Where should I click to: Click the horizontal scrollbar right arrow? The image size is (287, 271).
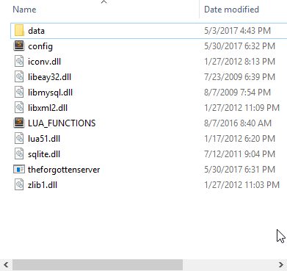pyautogui.click(x=281, y=264)
